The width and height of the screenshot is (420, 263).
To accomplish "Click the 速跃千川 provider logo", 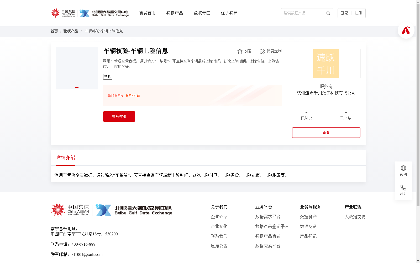I will pyautogui.click(x=326, y=64).
